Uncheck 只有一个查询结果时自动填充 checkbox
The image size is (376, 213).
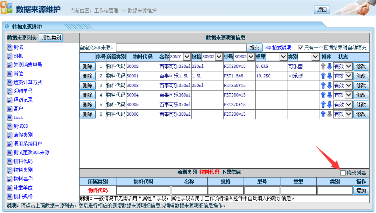300,47
